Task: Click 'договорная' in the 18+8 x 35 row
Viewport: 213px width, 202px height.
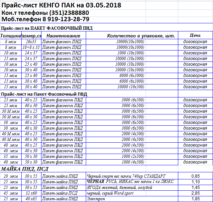Action: click(x=195, y=47)
